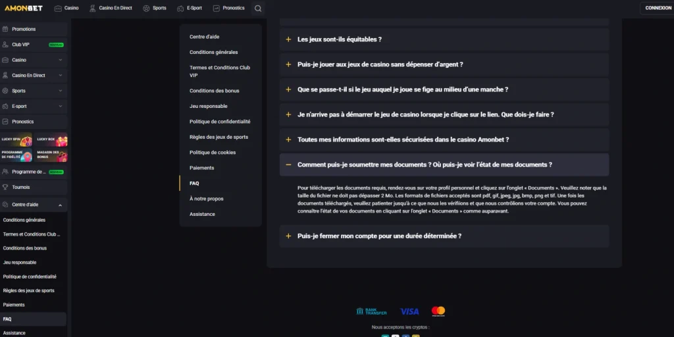Expand 'Que se passe-t-il si le jeu' question

pyautogui.click(x=444, y=90)
